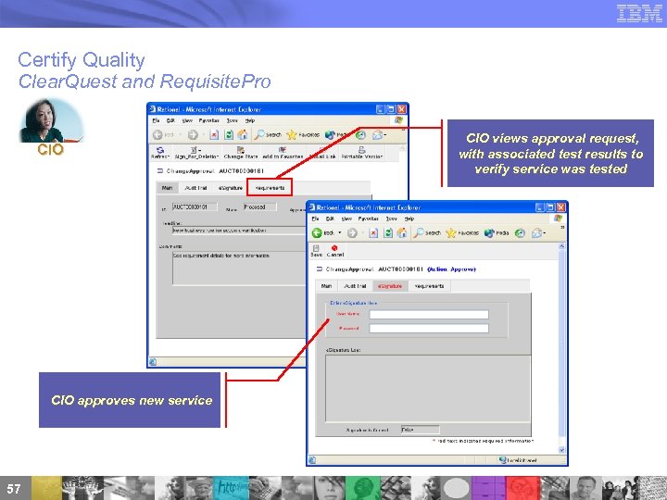The width and height of the screenshot is (667, 500).
Task: Open Back history dropdown in front window
Action: tap(340, 233)
